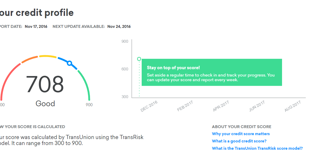Open 'Why your credit score matters' link
This screenshot has width=311, height=163.
[x=241, y=134]
